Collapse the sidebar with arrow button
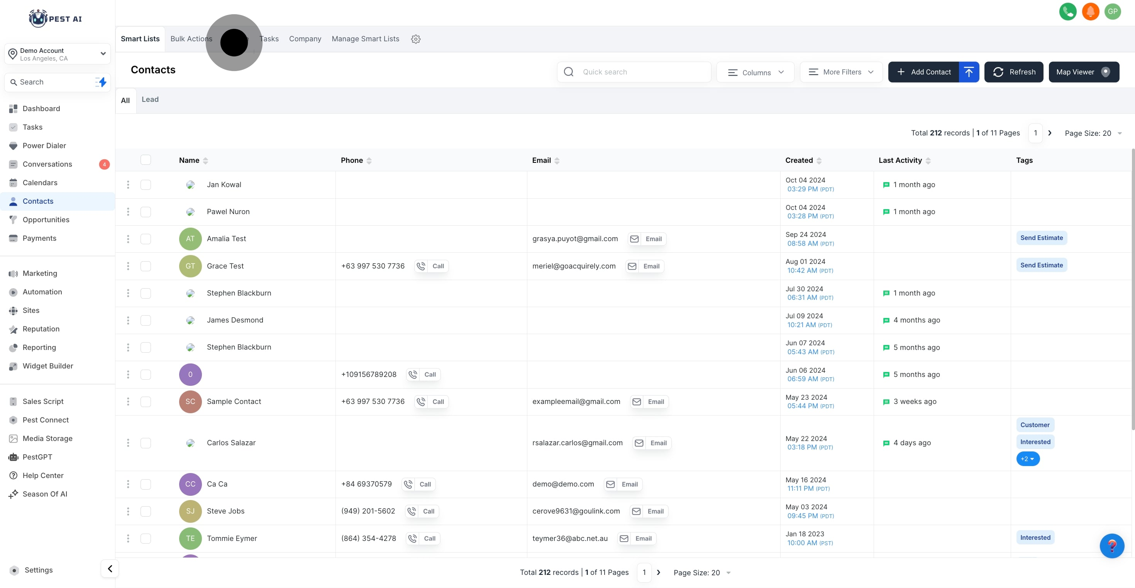The height and width of the screenshot is (588, 1135). click(x=110, y=568)
